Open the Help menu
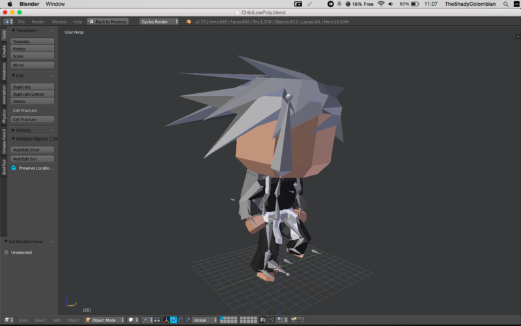The width and height of the screenshot is (521, 326). pos(77,22)
